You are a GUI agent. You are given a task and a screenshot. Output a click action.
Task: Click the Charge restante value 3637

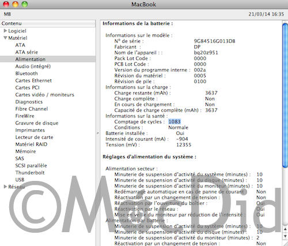click(211, 93)
